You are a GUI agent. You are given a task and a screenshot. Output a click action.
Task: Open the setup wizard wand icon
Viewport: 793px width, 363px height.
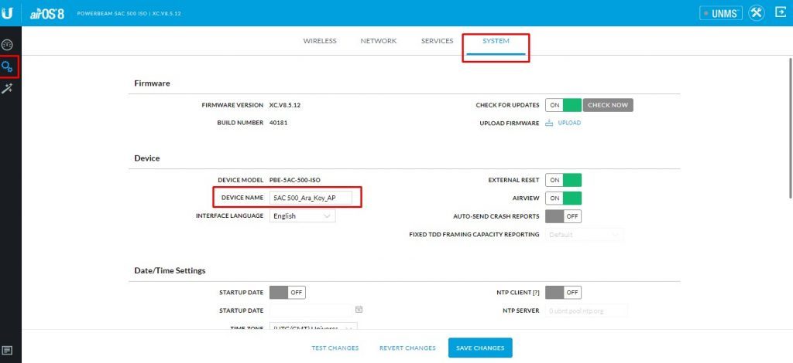click(x=9, y=89)
